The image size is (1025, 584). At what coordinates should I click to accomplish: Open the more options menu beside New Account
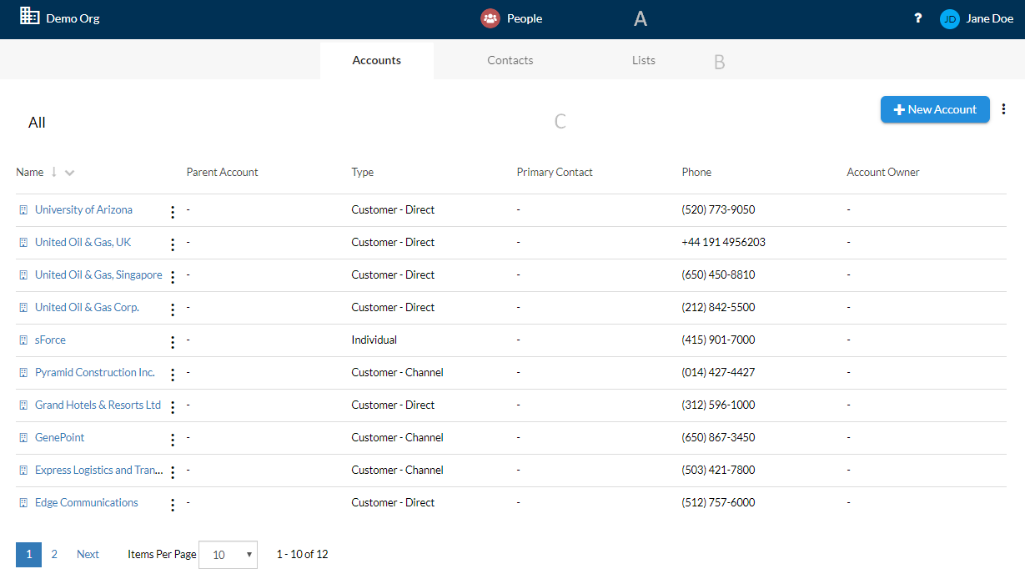tap(1003, 109)
